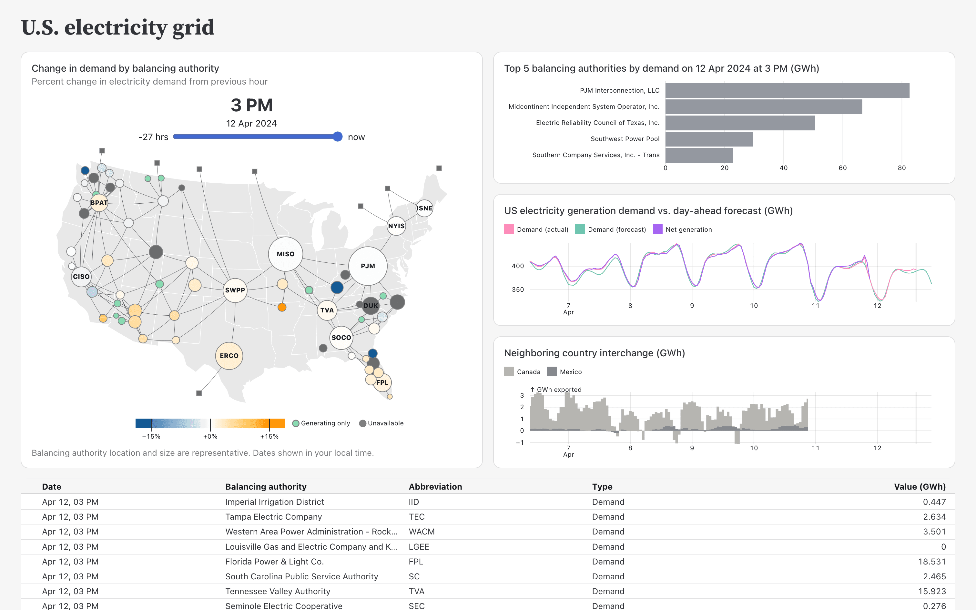The width and height of the screenshot is (976, 610).
Task: Toggle the Mexico interchange legend item
Action: coord(566,371)
